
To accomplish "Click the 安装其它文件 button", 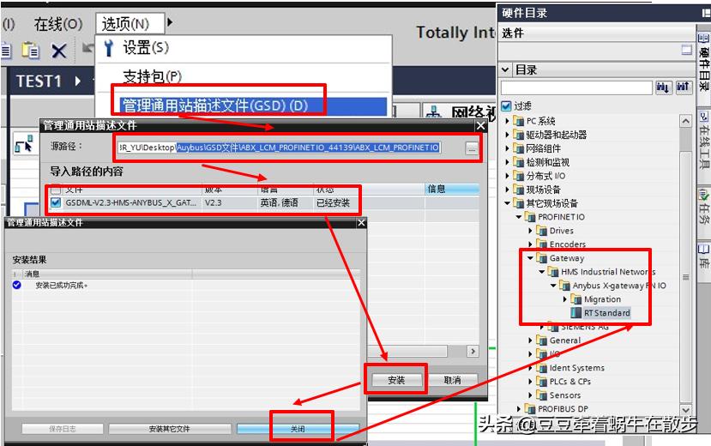I will tap(169, 428).
